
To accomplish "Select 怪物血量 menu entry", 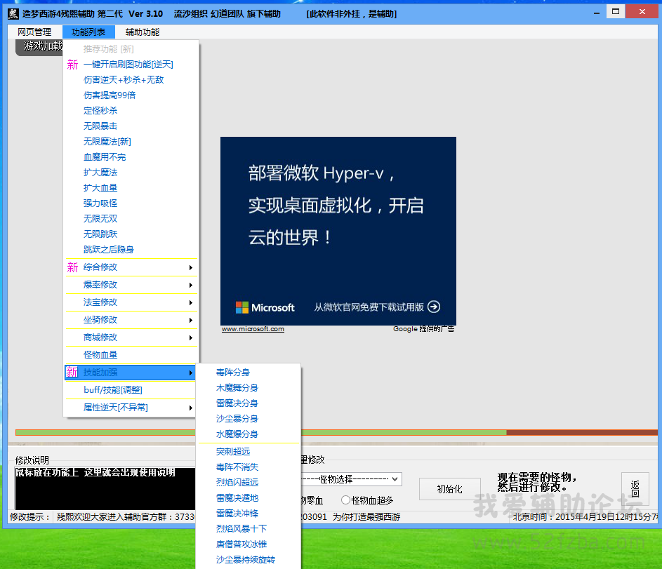I will 131,355.
